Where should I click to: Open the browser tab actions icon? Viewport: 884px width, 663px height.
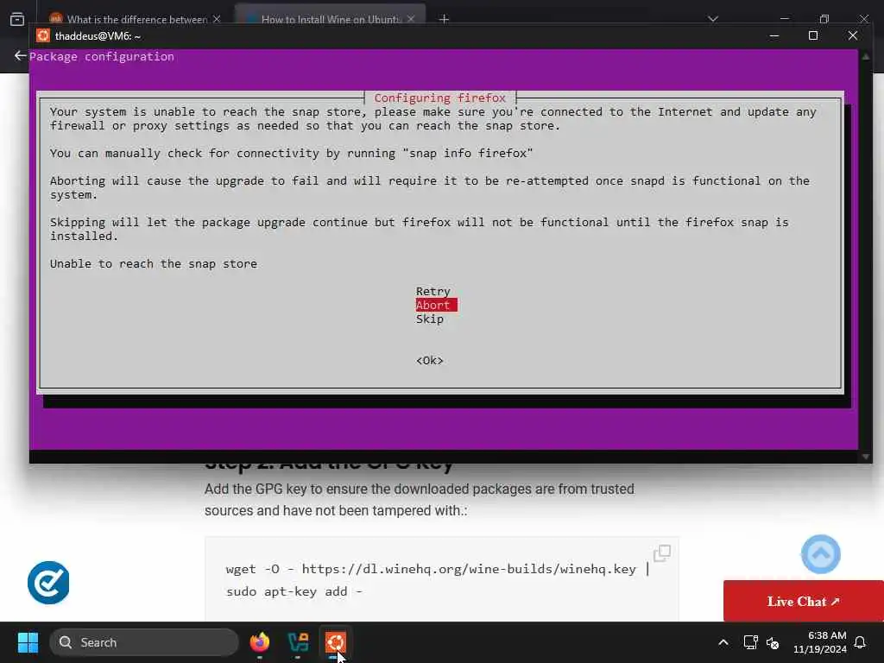click(x=17, y=19)
